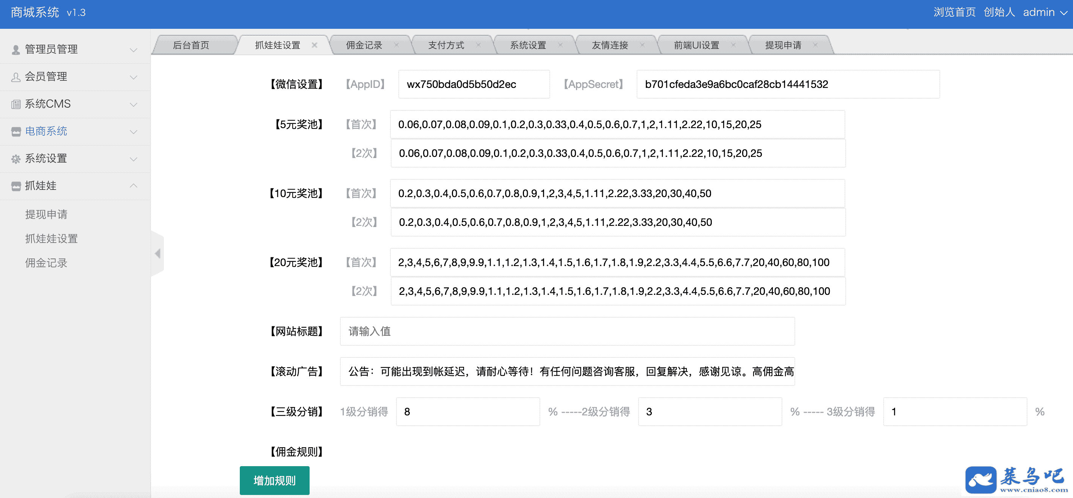Close the 佣金记录 tab
Screen dimensions: 1073x498
396,45
